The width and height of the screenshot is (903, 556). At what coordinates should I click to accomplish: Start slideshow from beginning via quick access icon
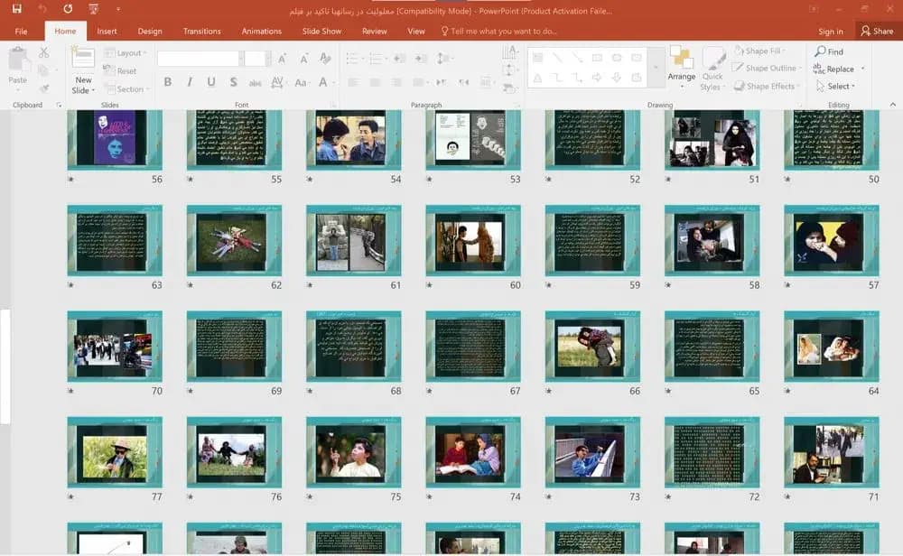click(94, 9)
